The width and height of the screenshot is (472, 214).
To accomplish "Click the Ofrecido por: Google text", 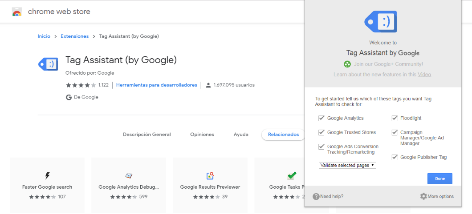I will coord(90,73).
